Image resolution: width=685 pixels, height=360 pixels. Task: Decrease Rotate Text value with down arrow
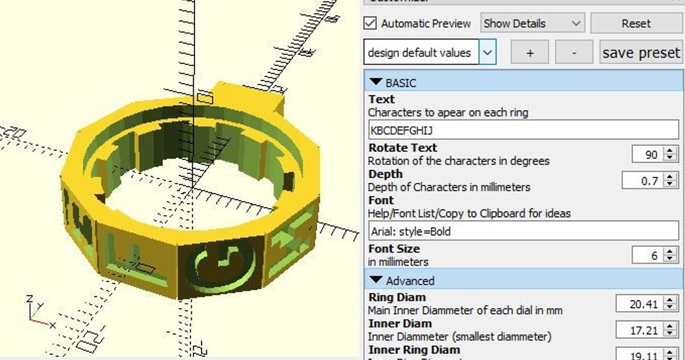[670, 158]
